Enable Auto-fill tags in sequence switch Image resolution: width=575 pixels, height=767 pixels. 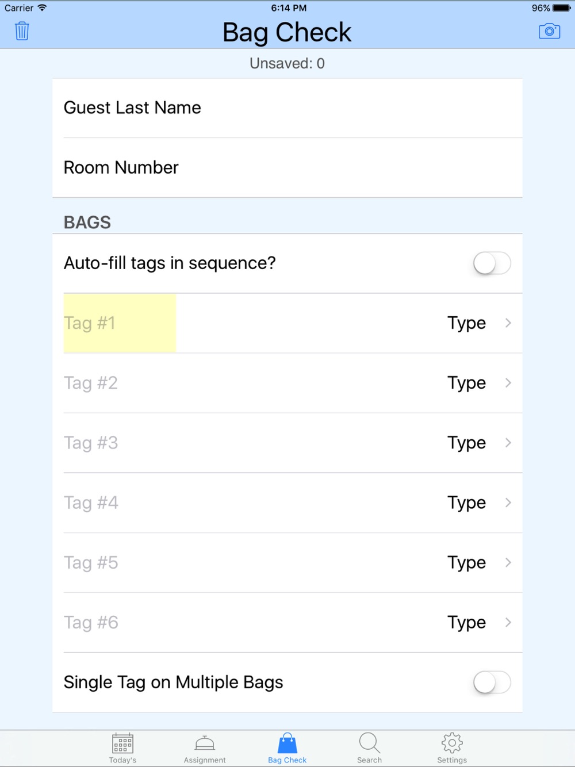(x=492, y=263)
